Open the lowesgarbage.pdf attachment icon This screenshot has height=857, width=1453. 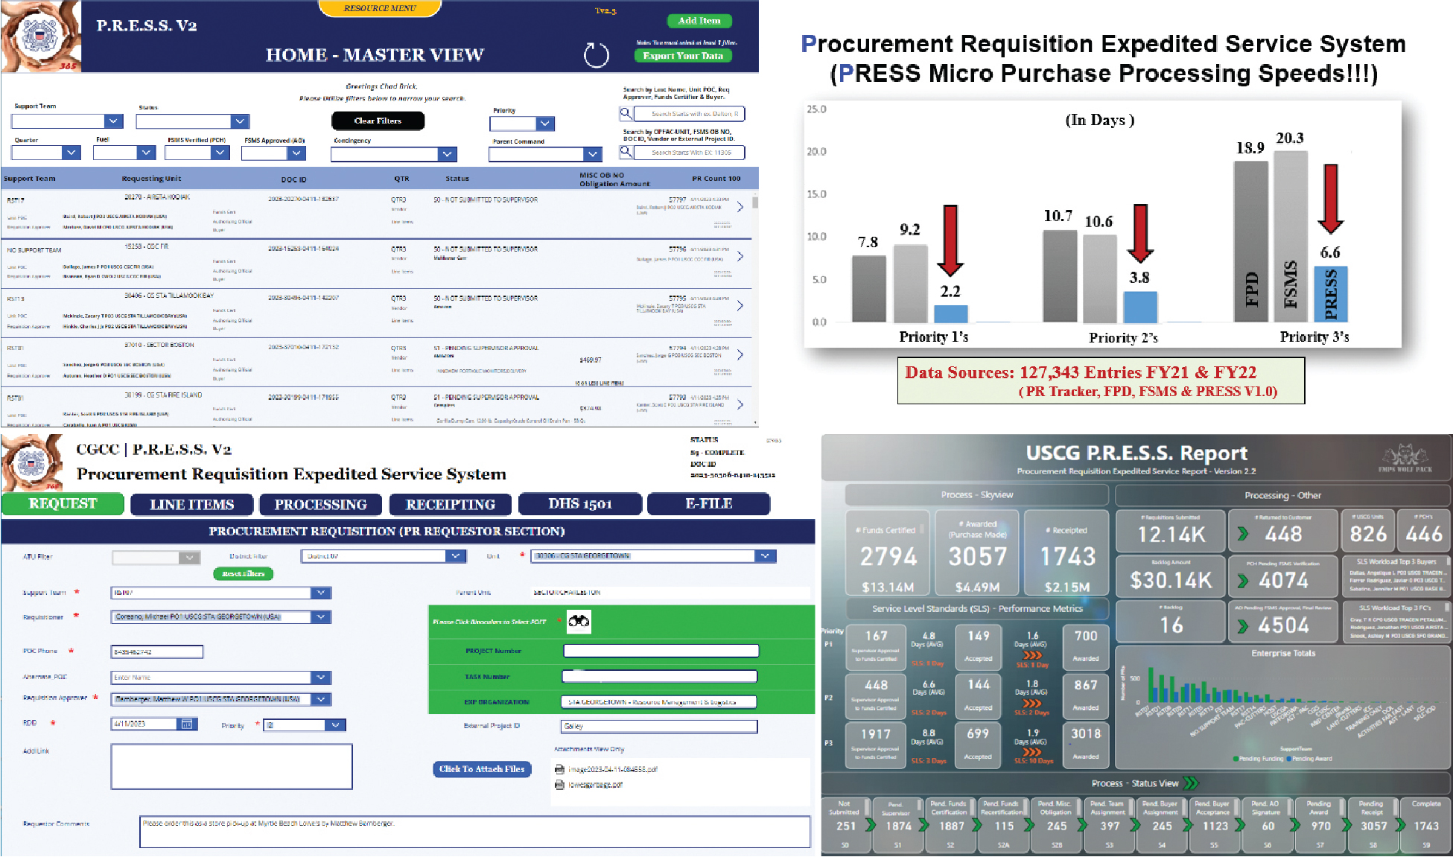(559, 785)
